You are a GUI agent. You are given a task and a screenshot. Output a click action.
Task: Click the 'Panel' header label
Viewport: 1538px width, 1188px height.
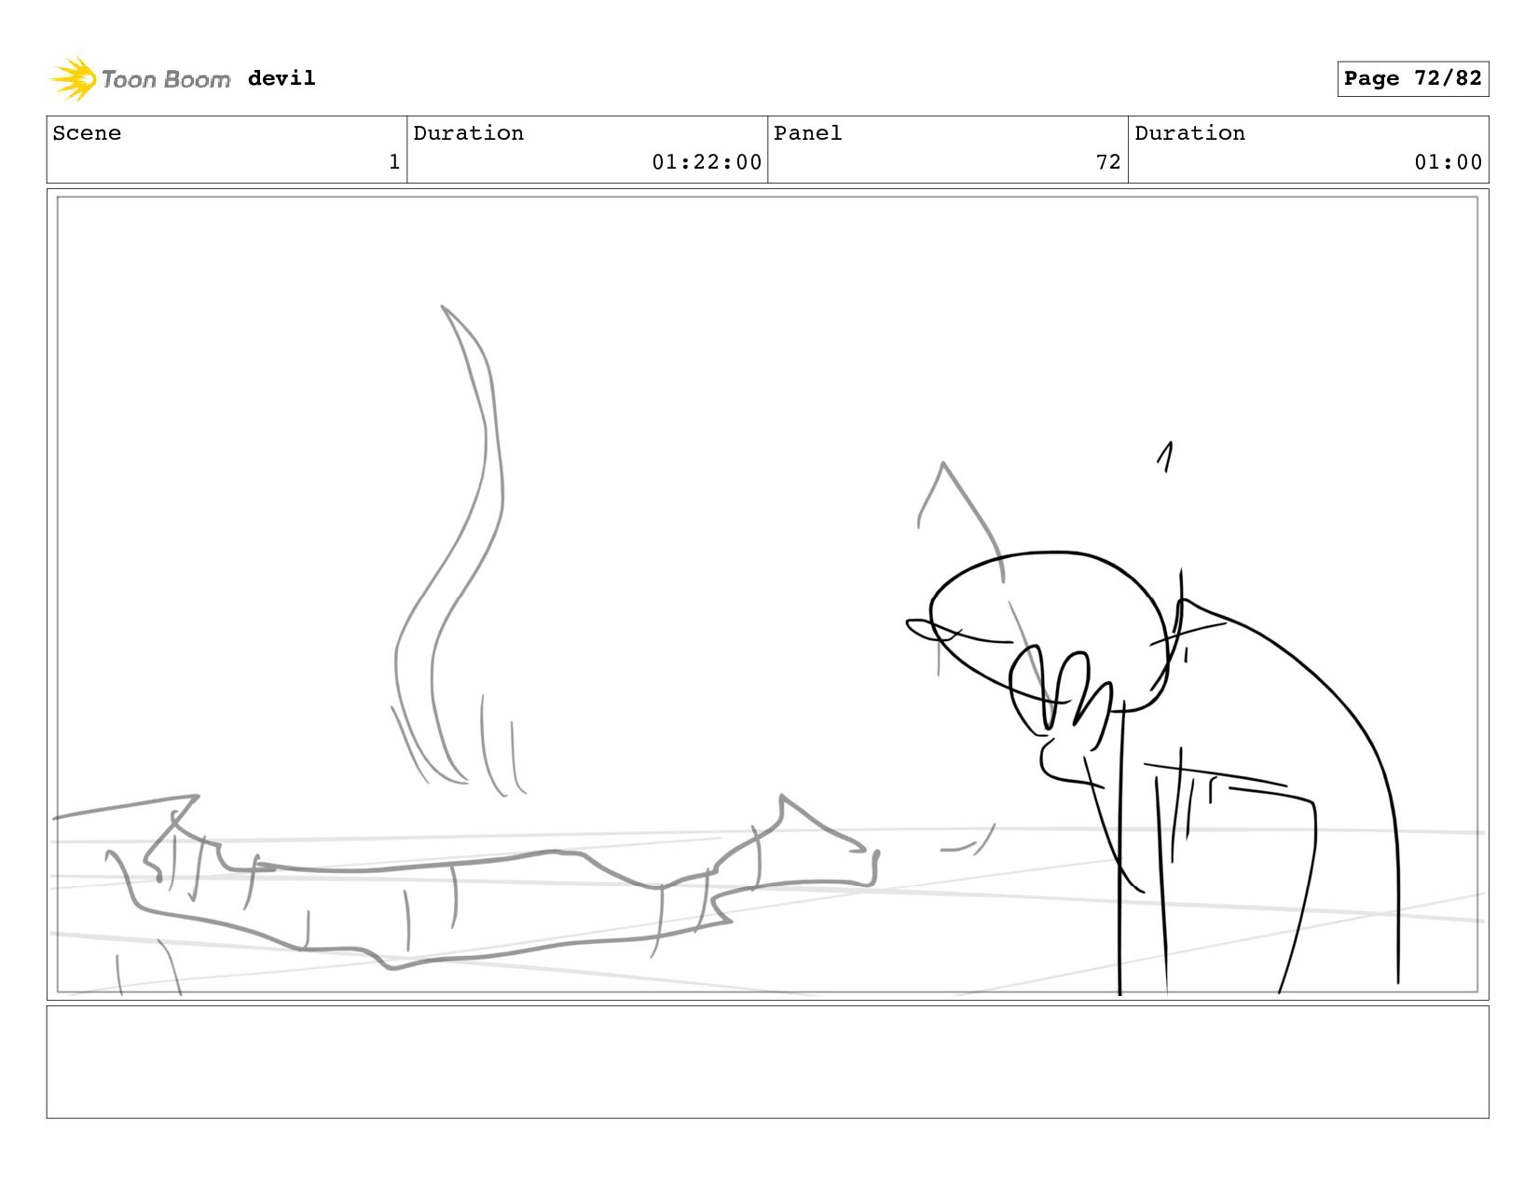pos(807,133)
